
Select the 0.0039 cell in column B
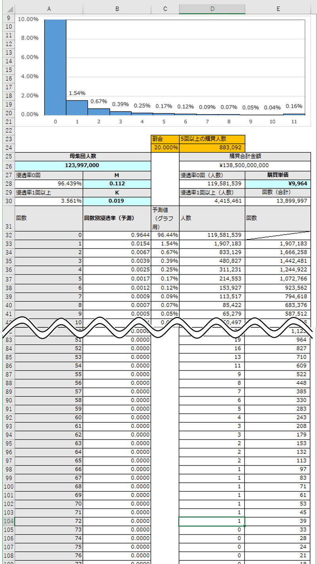coord(117,261)
